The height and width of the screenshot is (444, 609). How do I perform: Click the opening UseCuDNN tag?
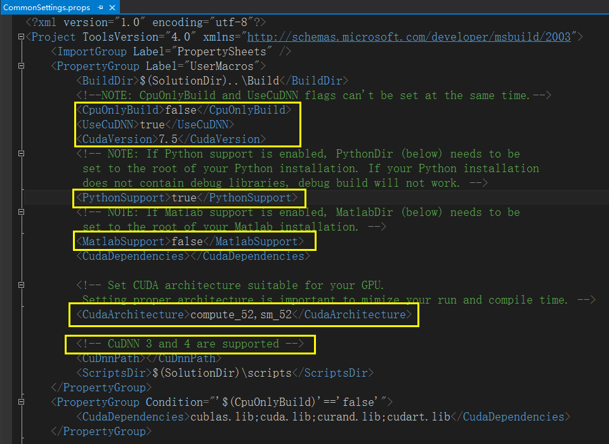click(x=108, y=124)
